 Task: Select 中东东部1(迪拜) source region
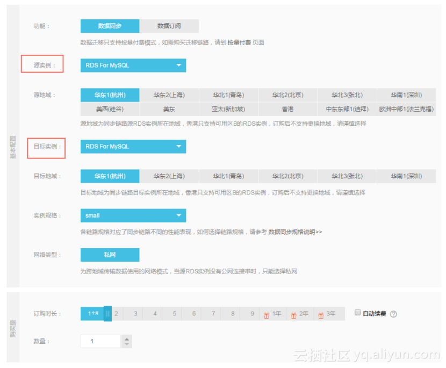347,109
